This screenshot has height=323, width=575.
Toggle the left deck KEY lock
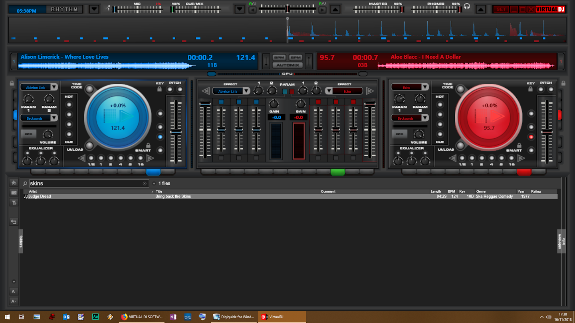pyautogui.click(x=160, y=89)
